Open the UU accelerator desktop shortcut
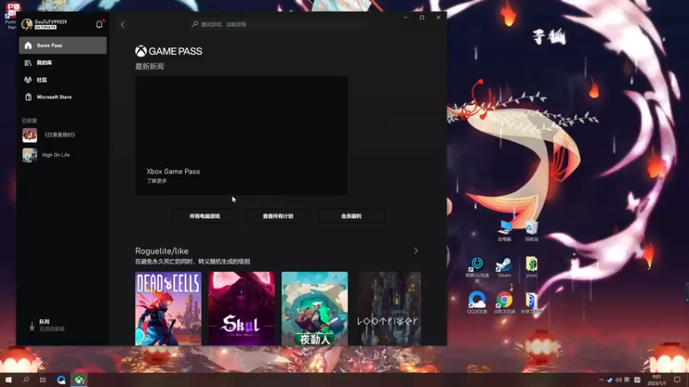The height and width of the screenshot is (387, 689). pyautogui.click(x=477, y=269)
